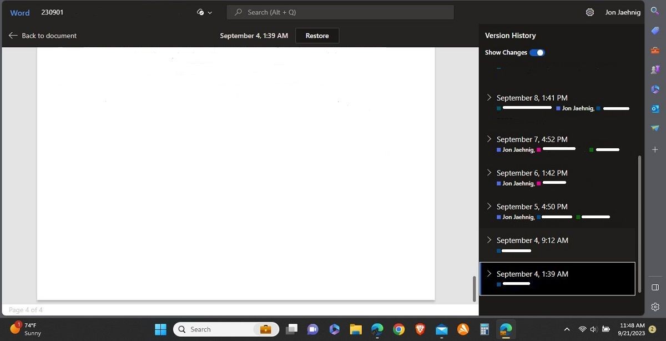
Task: Click the Restore button
Action: pos(317,36)
